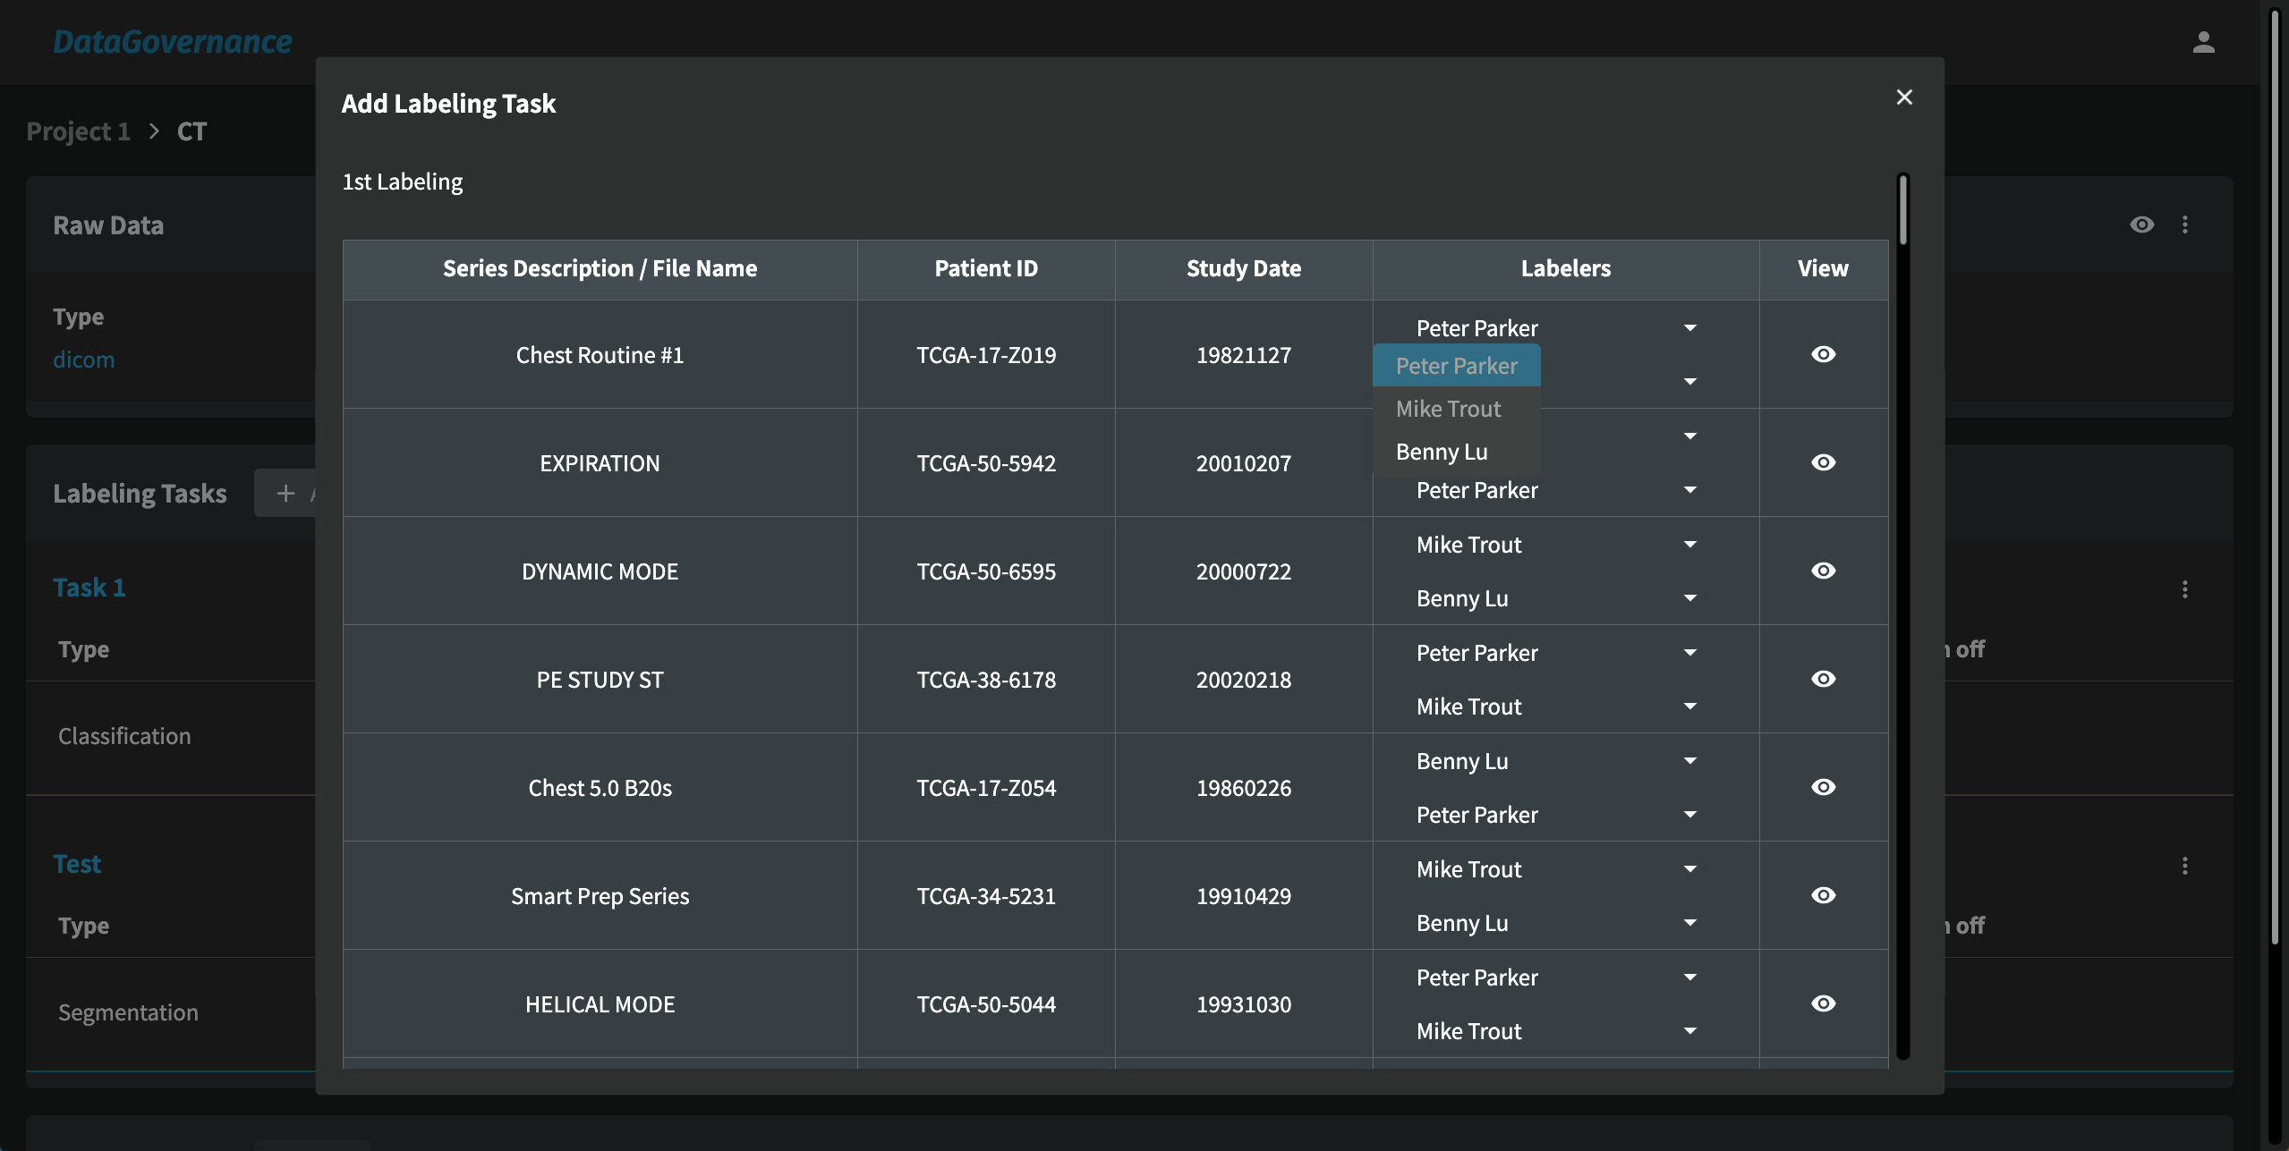
Task: Click the eye icon in Raw Data header
Action: pos(2141,224)
